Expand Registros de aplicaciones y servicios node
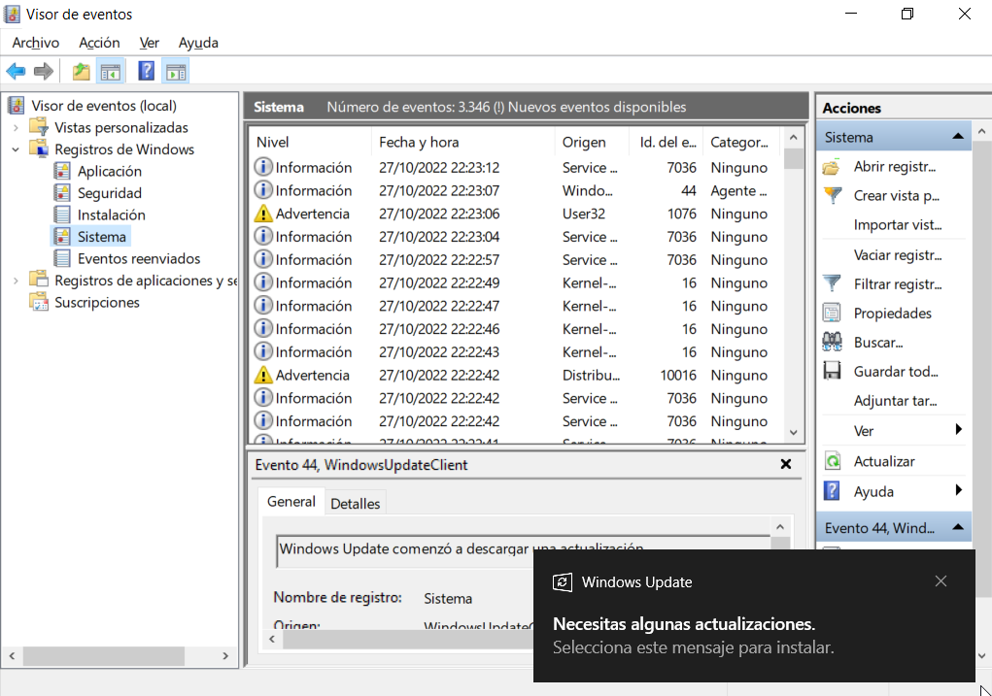 coord(16,281)
